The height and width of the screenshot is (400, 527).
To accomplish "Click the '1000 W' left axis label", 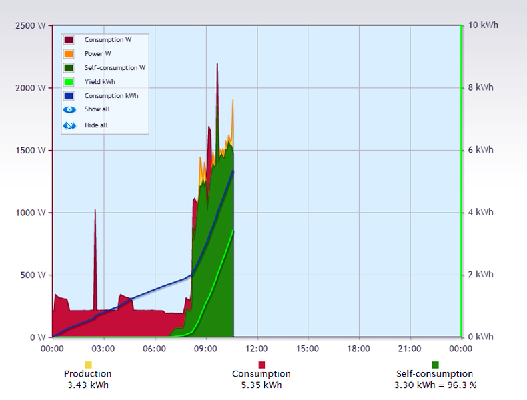I will point(30,213).
